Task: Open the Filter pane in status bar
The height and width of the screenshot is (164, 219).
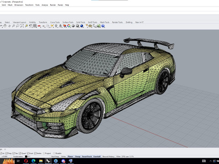Action: point(118,156)
